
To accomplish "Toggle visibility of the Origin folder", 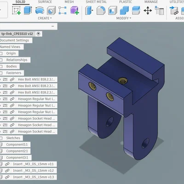I will point(1,53).
